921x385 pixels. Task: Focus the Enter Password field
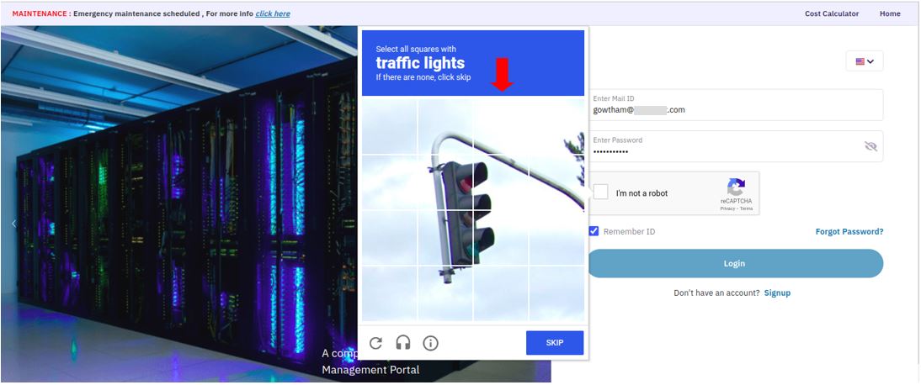click(x=736, y=146)
